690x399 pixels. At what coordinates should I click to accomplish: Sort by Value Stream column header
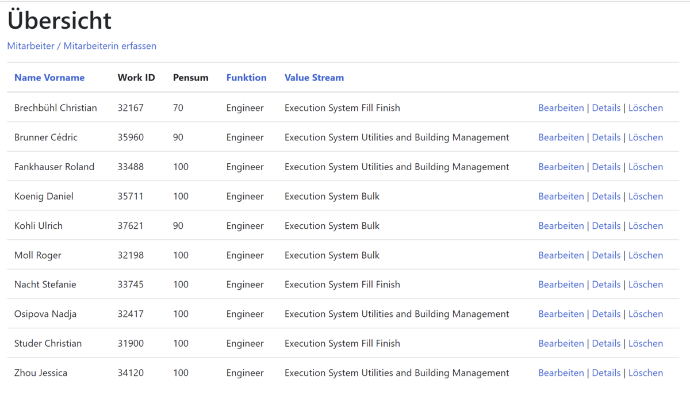pos(314,78)
